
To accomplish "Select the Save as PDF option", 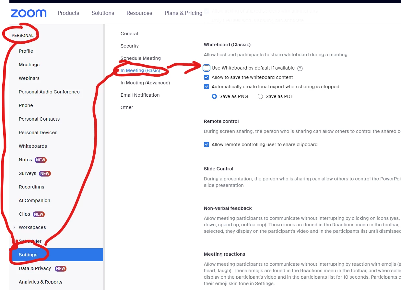I will [x=260, y=96].
